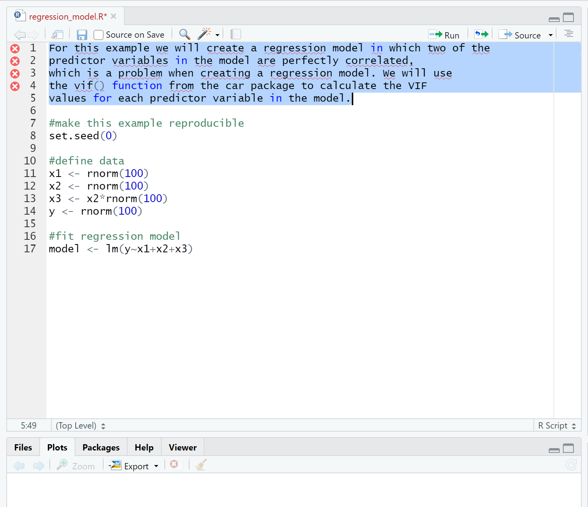The image size is (588, 507).
Task: Click the 5:49 cursor position indicator
Action: coord(29,426)
